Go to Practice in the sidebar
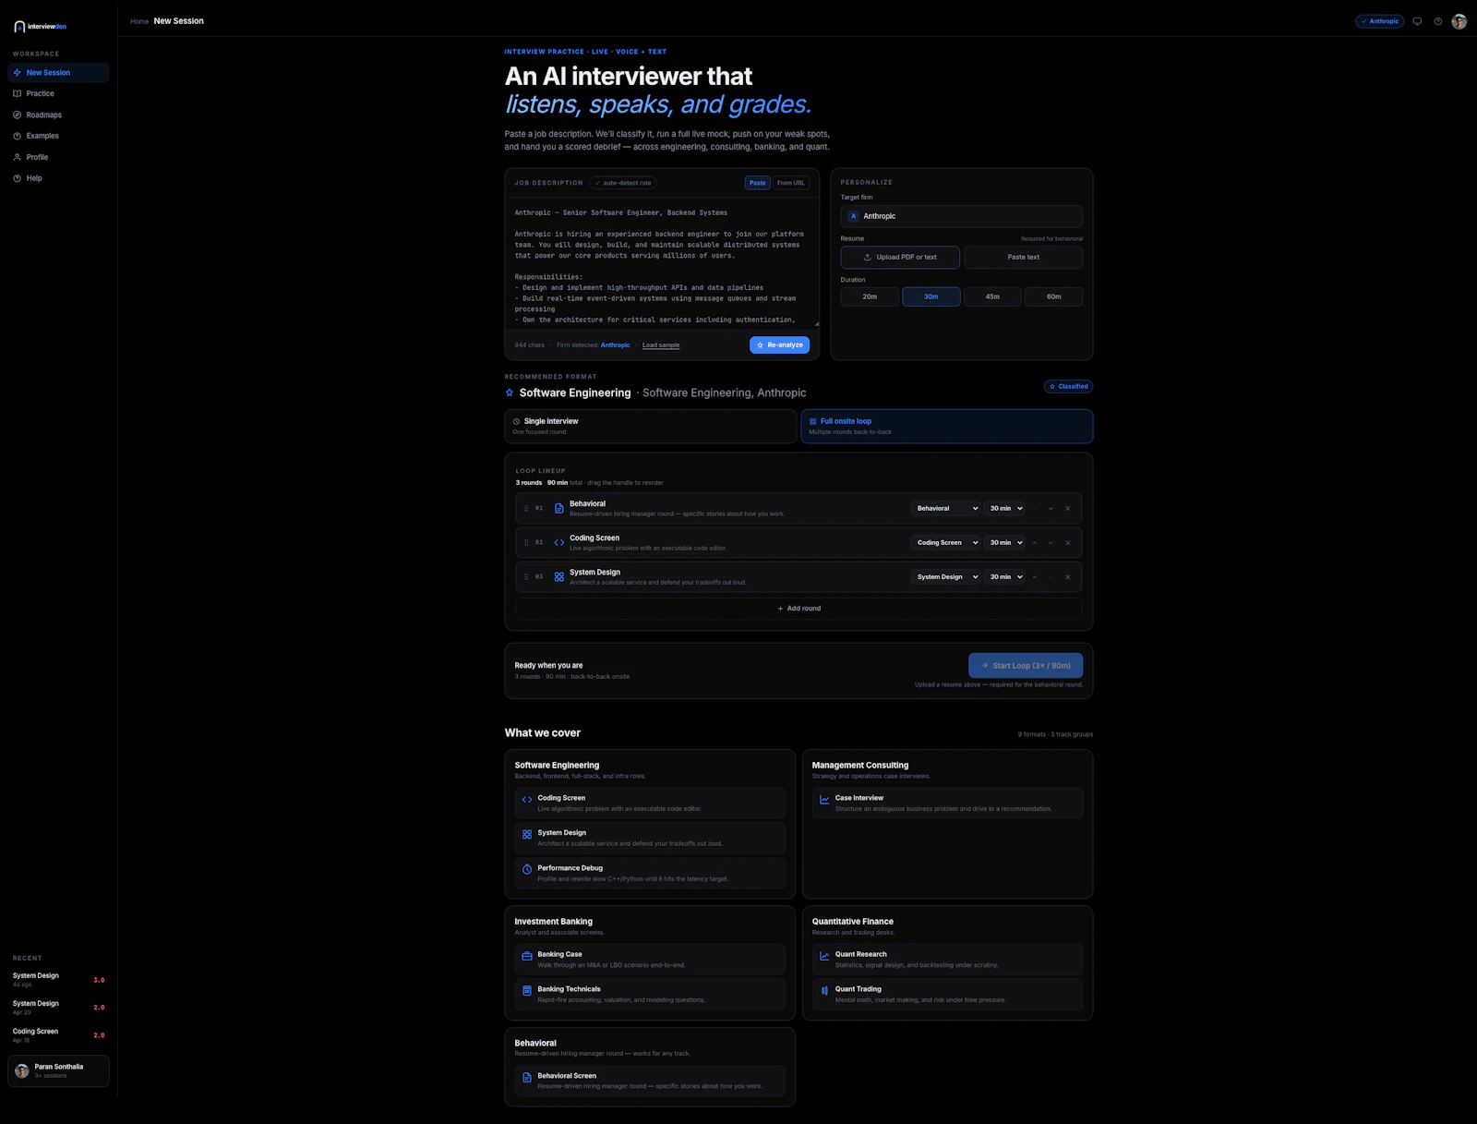 point(58,93)
